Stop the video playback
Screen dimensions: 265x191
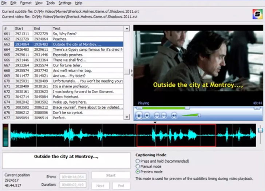(x=147, y=116)
